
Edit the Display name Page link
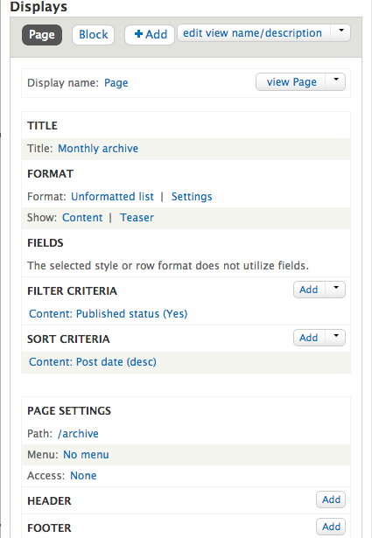[116, 83]
